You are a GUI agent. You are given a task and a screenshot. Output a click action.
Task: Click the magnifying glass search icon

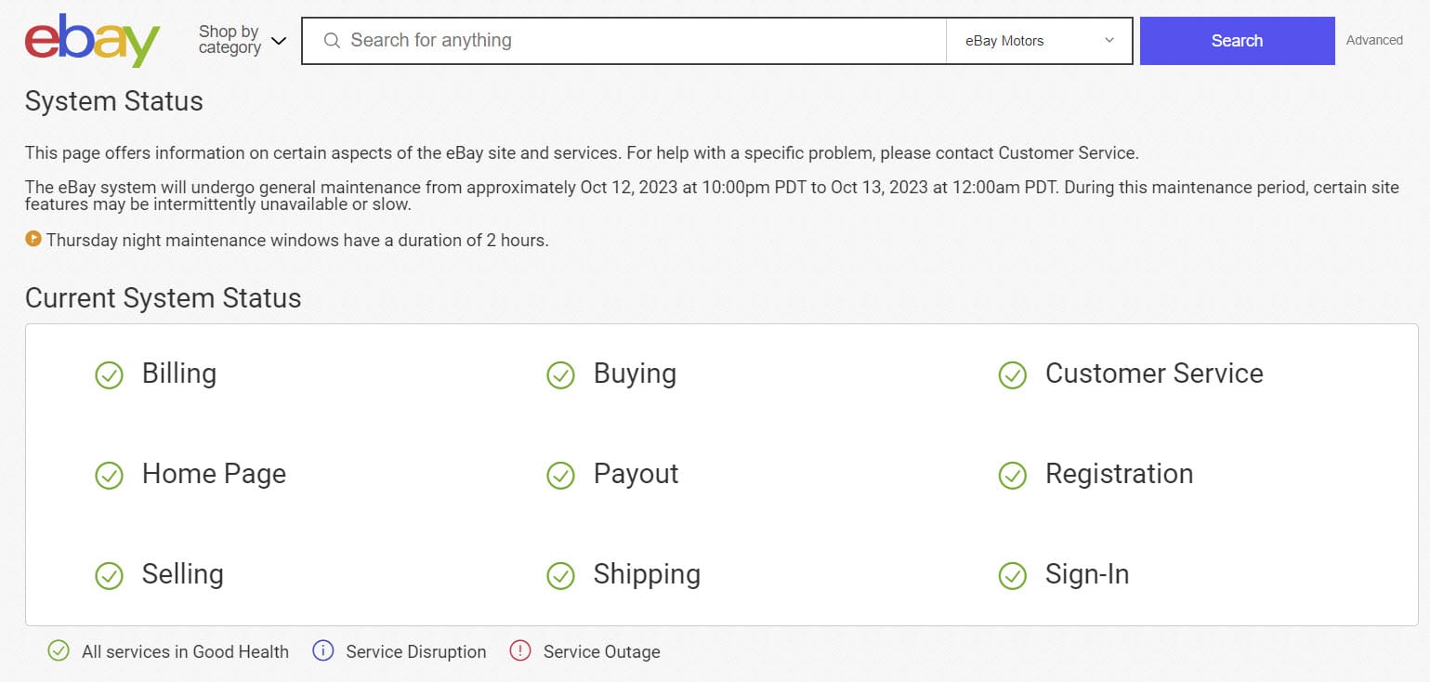[332, 41]
